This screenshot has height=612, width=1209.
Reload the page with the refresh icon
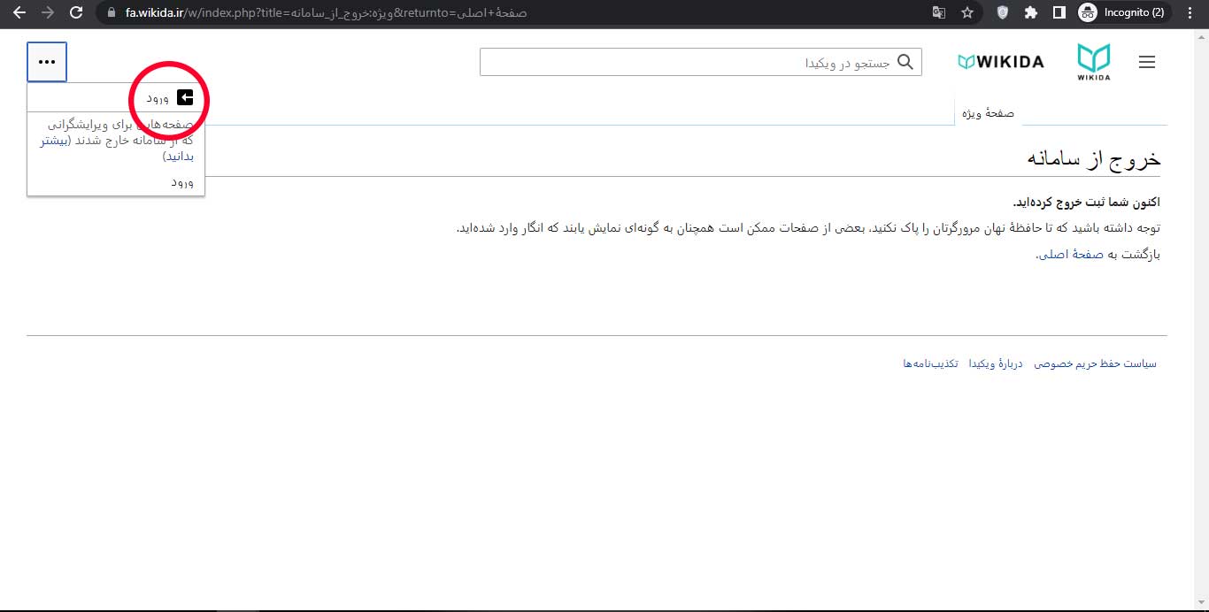[77, 13]
